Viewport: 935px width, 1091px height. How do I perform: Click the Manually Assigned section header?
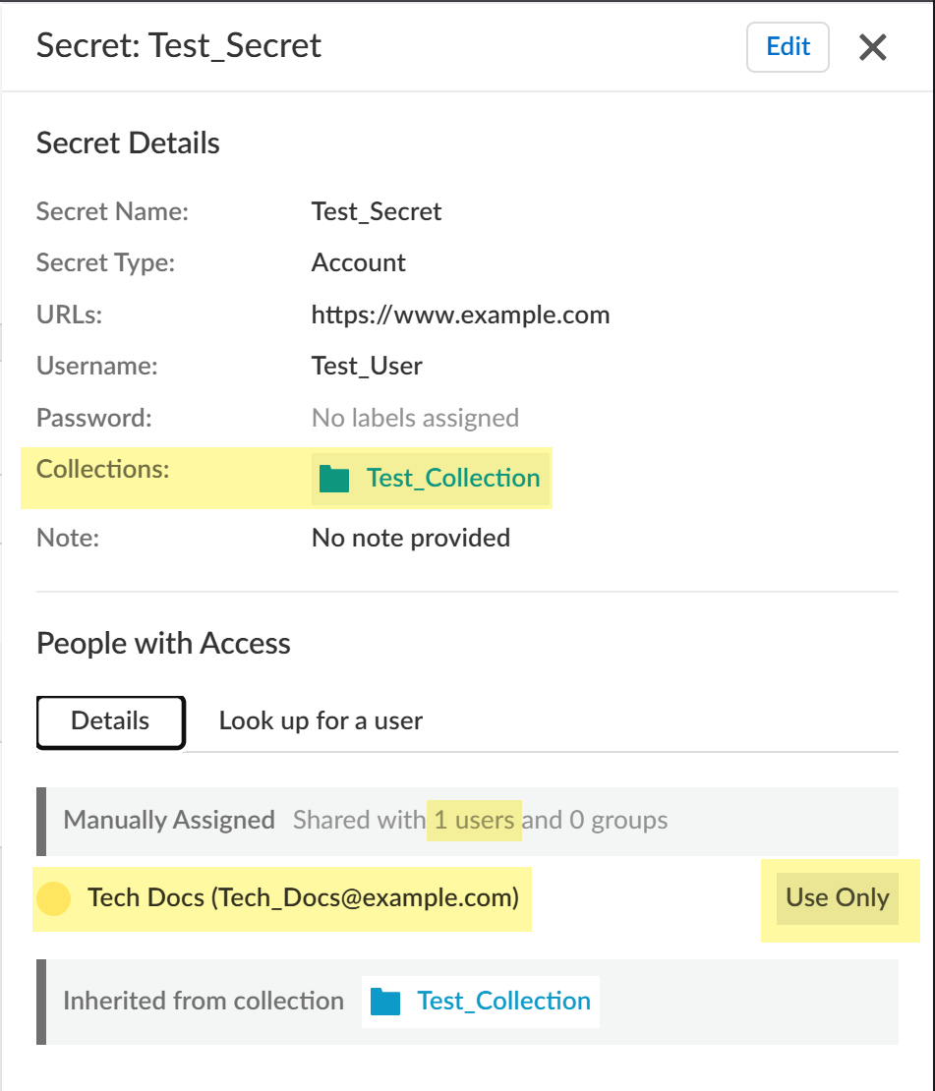point(169,821)
